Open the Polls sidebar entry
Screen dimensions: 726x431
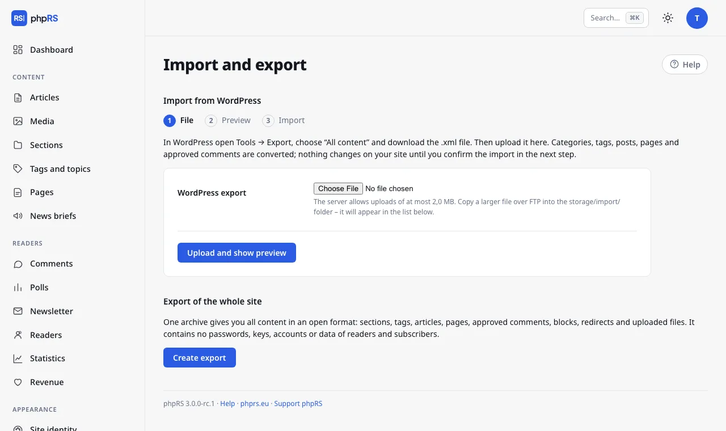click(73, 288)
